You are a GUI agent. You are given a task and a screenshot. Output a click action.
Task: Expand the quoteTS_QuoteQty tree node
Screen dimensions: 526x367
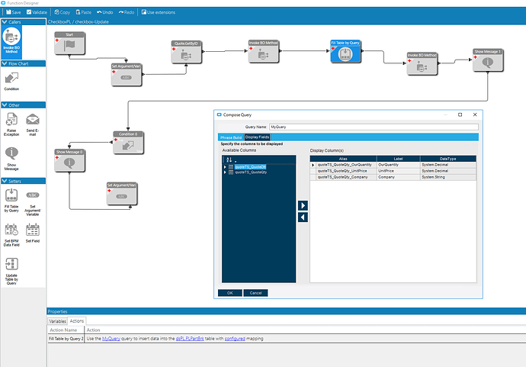pyautogui.click(x=225, y=172)
